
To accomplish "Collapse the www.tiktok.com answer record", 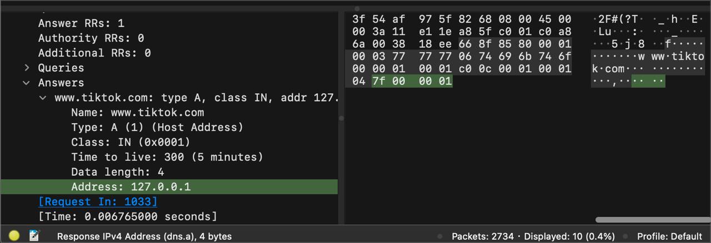I will click(x=43, y=98).
